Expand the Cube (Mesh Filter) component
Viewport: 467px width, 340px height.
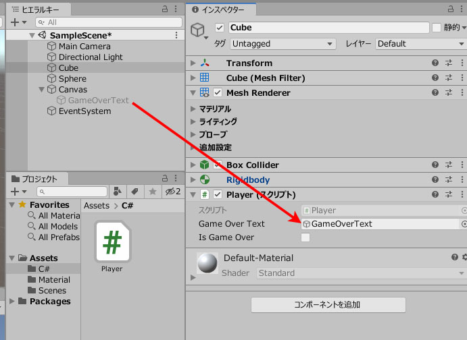click(x=193, y=78)
